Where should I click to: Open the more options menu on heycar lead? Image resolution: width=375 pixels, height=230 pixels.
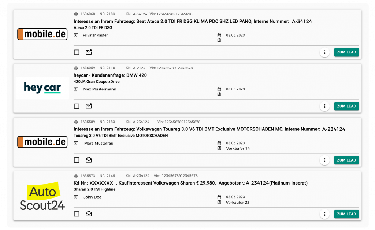point(324,106)
